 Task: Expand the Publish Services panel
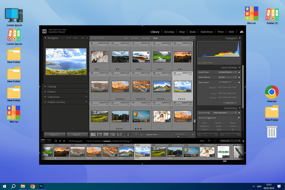pyautogui.click(x=45, y=102)
